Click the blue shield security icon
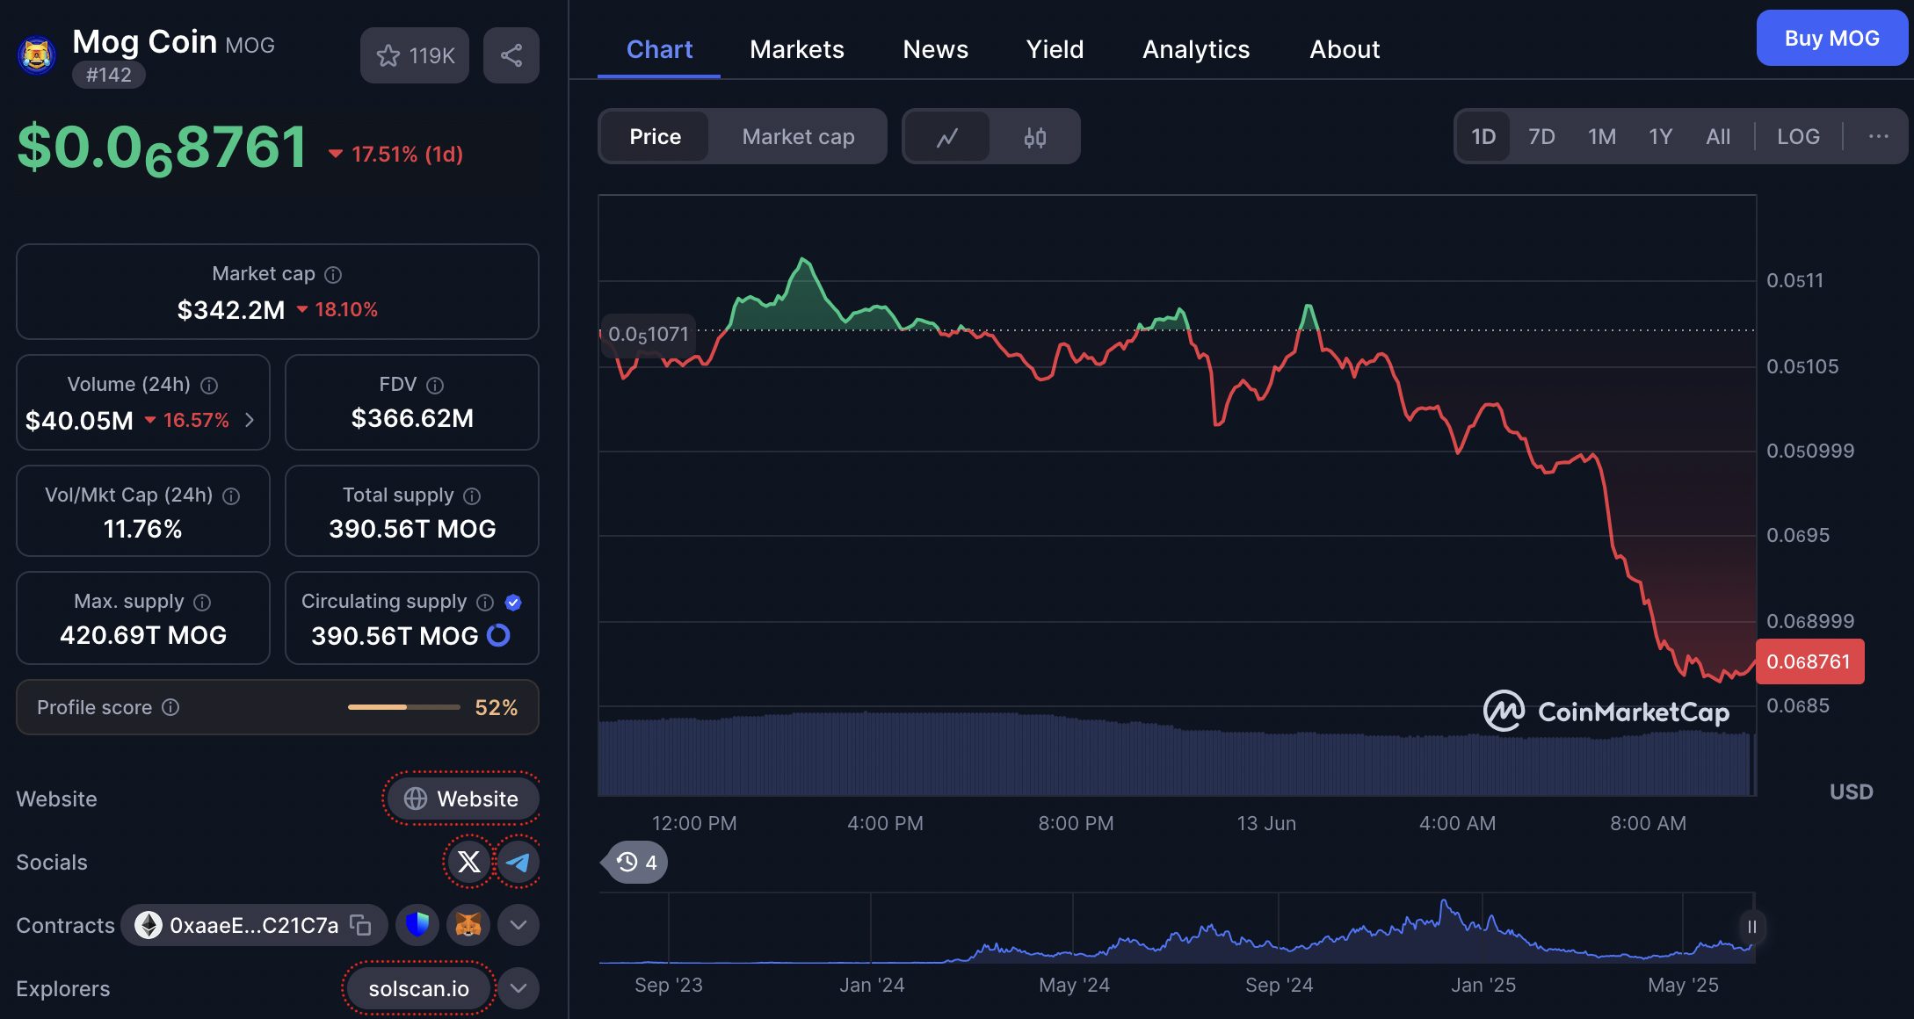This screenshot has width=1914, height=1019. coord(417,925)
